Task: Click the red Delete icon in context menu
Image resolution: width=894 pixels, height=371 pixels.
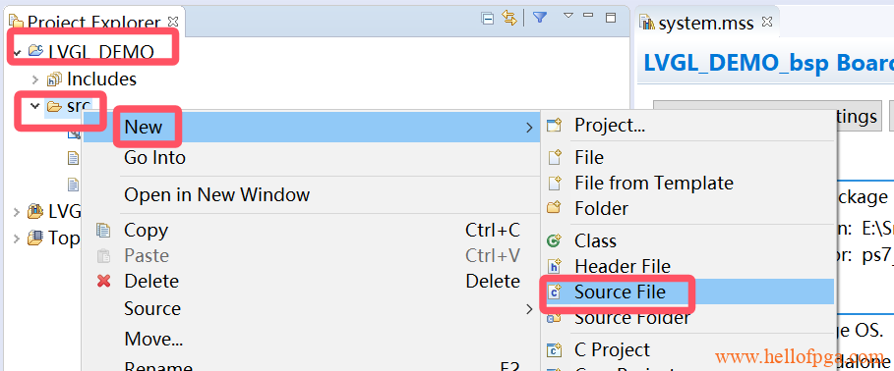Action: point(104,281)
